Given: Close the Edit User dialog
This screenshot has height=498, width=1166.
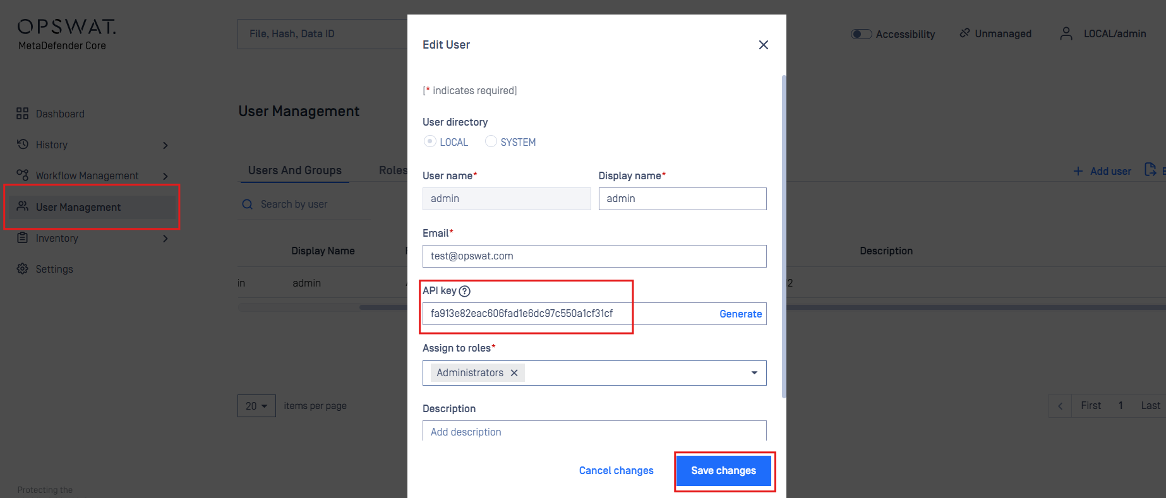Looking at the screenshot, I should click(x=764, y=45).
